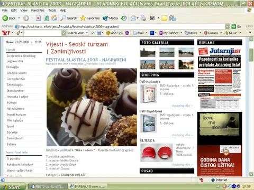The image size is (254, 190).
Task: Open the red caps Šilterica product image
Action: pos(157,153)
